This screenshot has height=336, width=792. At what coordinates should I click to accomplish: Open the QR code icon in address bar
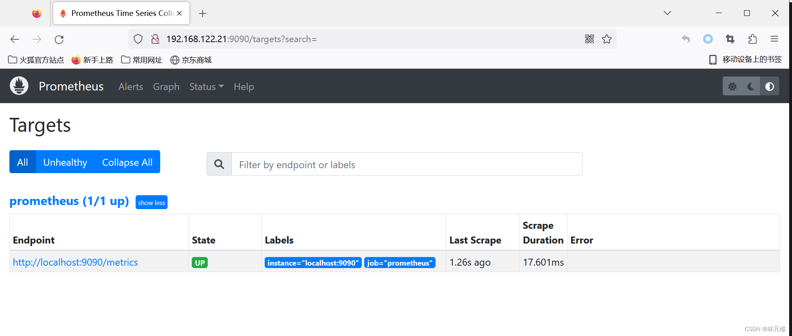click(590, 39)
